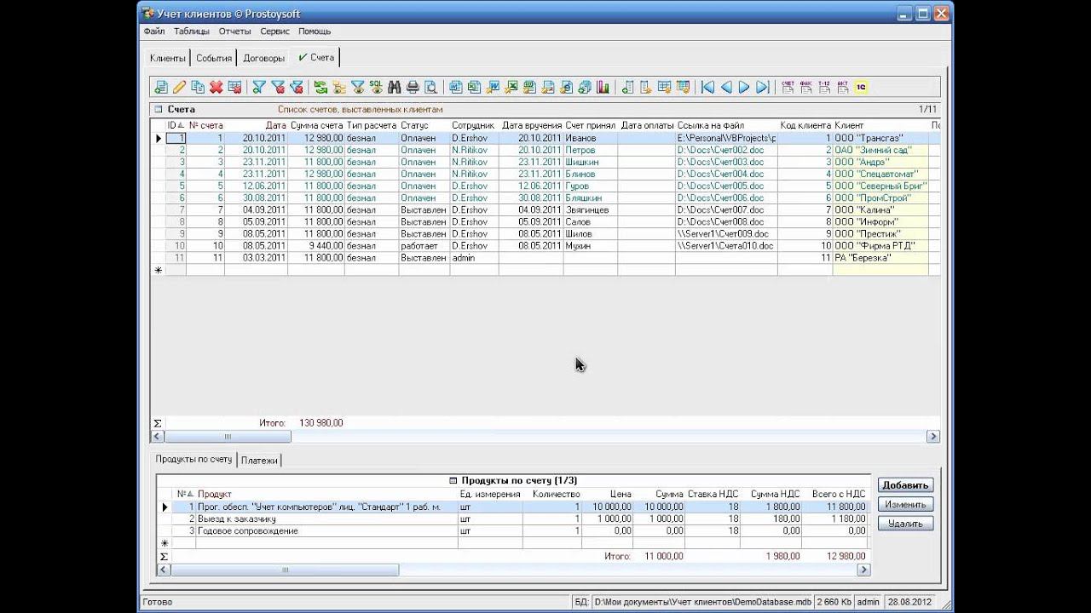Click the tree structure toolbar icon
1091x613 pixels.
(x=339, y=87)
